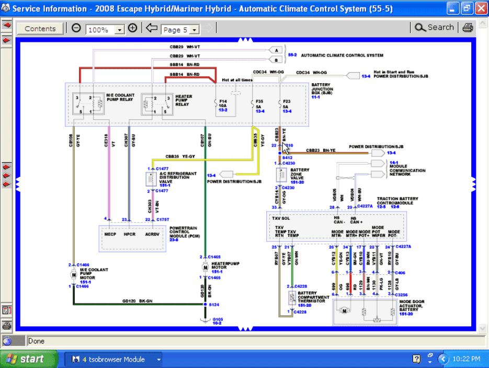The height and width of the screenshot is (368, 489).
Task: Click the printer icon in left sidebar
Action: [x=6, y=326]
